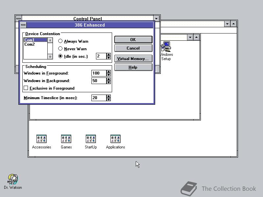Open the Control Panel window system menu box
This screenshot has height=197, width=263.
[x=19, y=18]
